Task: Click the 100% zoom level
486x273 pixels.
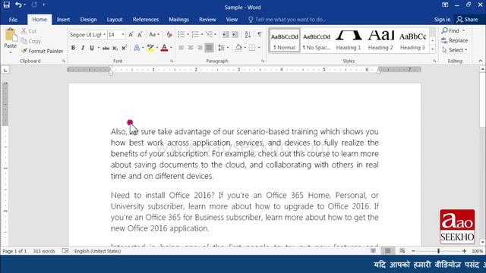Action: pos(477,251)
